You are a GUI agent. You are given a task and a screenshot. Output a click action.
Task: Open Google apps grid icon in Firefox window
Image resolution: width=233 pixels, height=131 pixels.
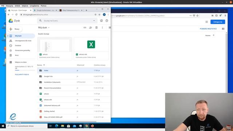[206, 22]
